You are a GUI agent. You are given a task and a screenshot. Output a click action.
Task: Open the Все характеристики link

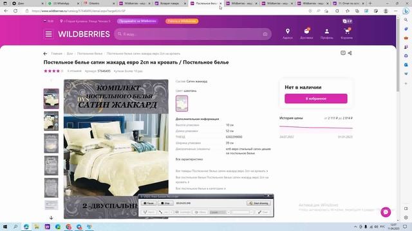pos(189,159)
